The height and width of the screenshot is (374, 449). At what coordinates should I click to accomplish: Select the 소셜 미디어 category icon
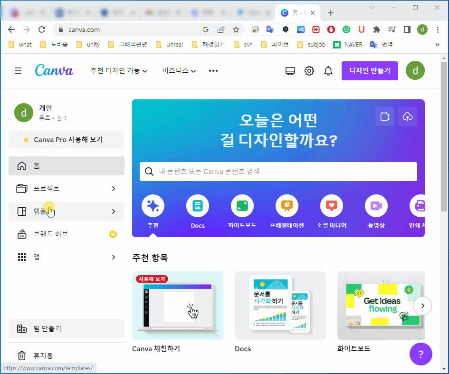(x=332, y=206)
